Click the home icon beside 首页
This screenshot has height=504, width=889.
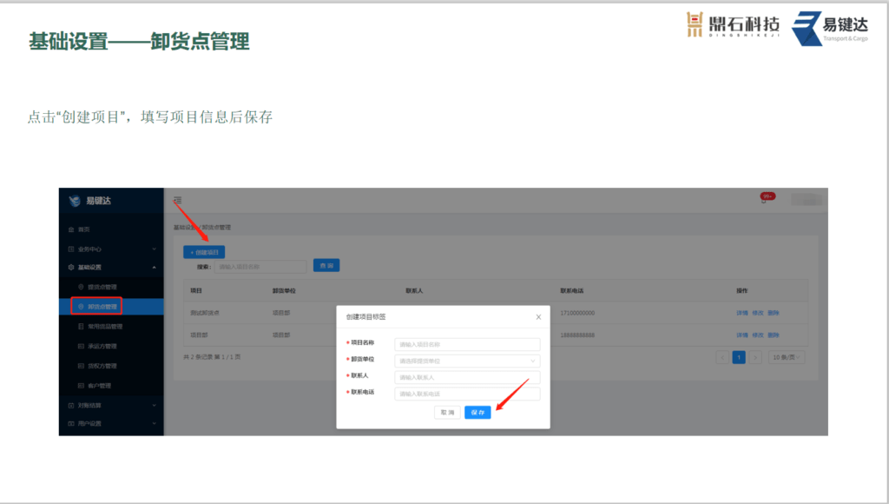(71, 229)
